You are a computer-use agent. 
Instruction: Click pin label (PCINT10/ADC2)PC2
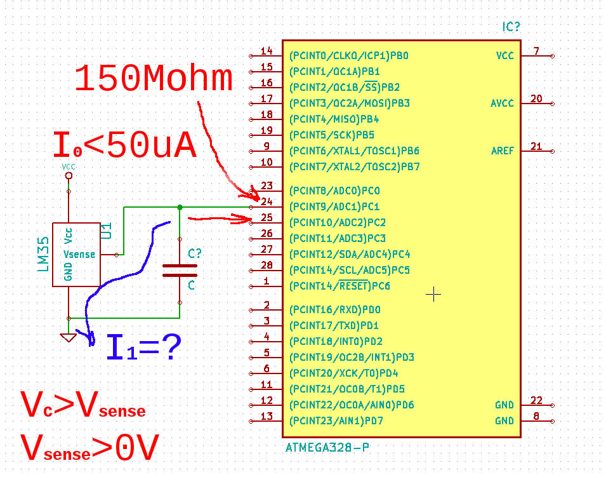click(x=338, y=222)
